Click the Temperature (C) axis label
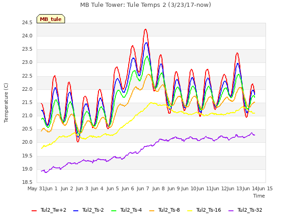 tap(6, 103)
